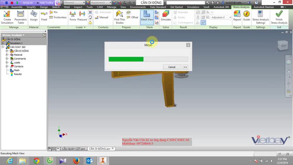The width and height of the screenshot is (293, 165).
Task: Switch to the Environments tab
Action: [x=138, y=7]
